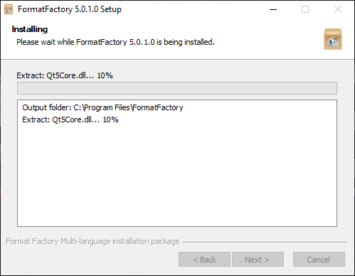Viewport: 355px width, 276px height.
Task: Click the Installing heading text
Action: tap(30, 29)
